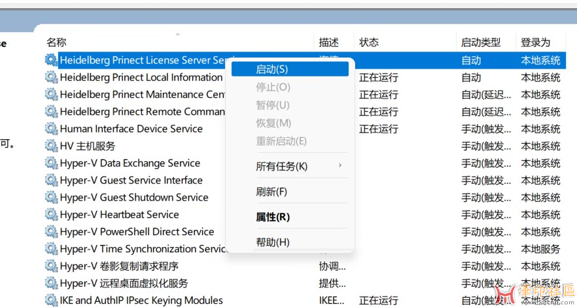Choose 重新启动(E) in the context menu
This screenshot has width=577, height=307.
pos(290,141)
